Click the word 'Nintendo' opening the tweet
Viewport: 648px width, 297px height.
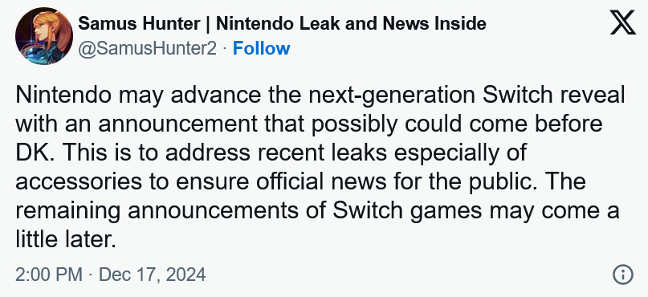63,95
